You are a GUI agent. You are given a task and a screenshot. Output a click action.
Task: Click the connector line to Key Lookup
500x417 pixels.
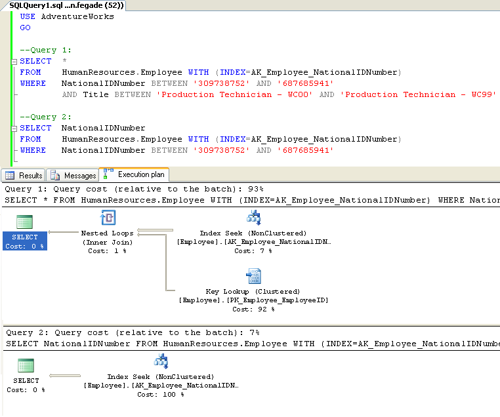tap(166, 263)
